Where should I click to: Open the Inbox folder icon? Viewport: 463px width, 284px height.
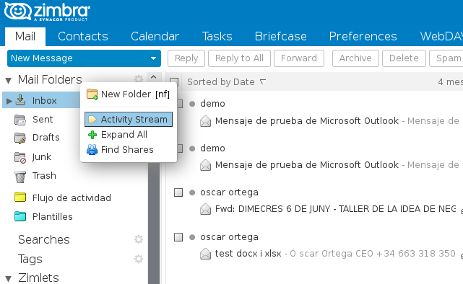(20, 100)
